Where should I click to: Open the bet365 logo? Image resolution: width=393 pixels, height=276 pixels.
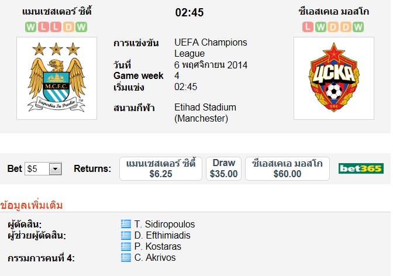(x=361, y=168)
